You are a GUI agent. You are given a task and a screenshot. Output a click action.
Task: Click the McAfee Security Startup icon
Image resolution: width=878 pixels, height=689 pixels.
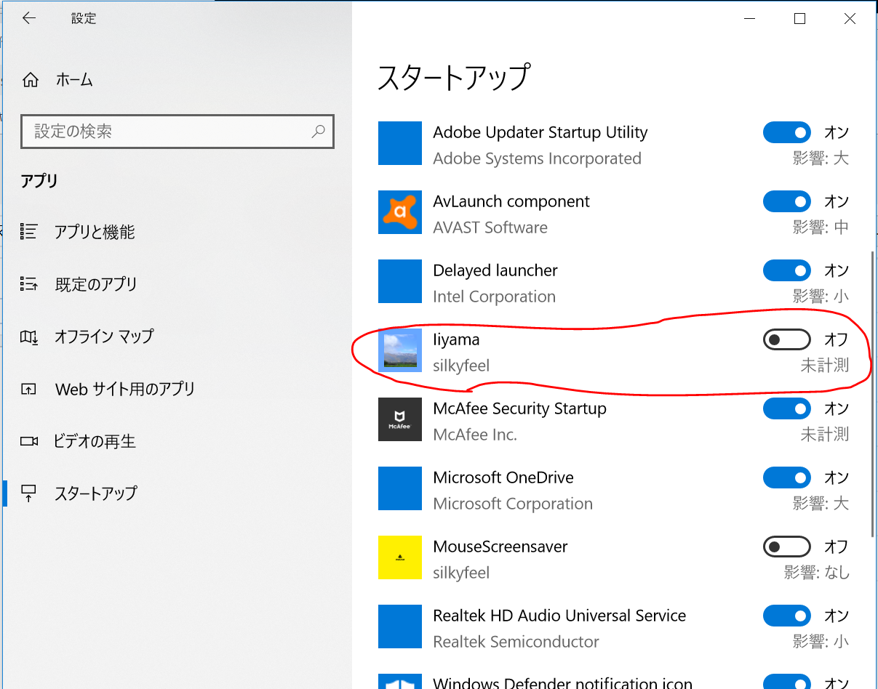pyautogui.click(x=400, y=419)
